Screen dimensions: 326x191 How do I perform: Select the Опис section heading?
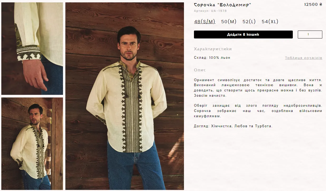point(200,70)
